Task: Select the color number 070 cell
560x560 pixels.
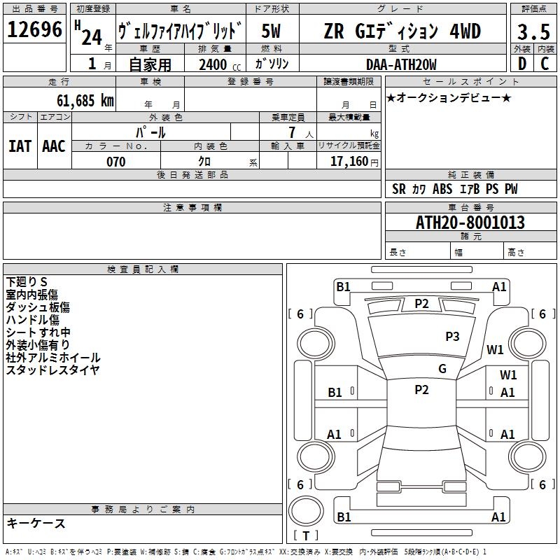Action: pyautogui.click(x=116, y=161)
